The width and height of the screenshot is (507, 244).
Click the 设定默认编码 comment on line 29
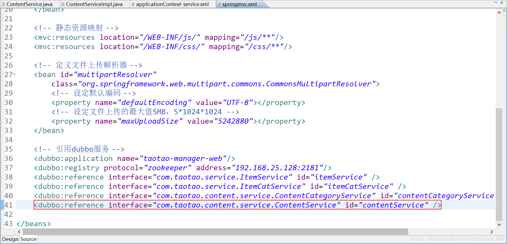click(x=94, y=93)
